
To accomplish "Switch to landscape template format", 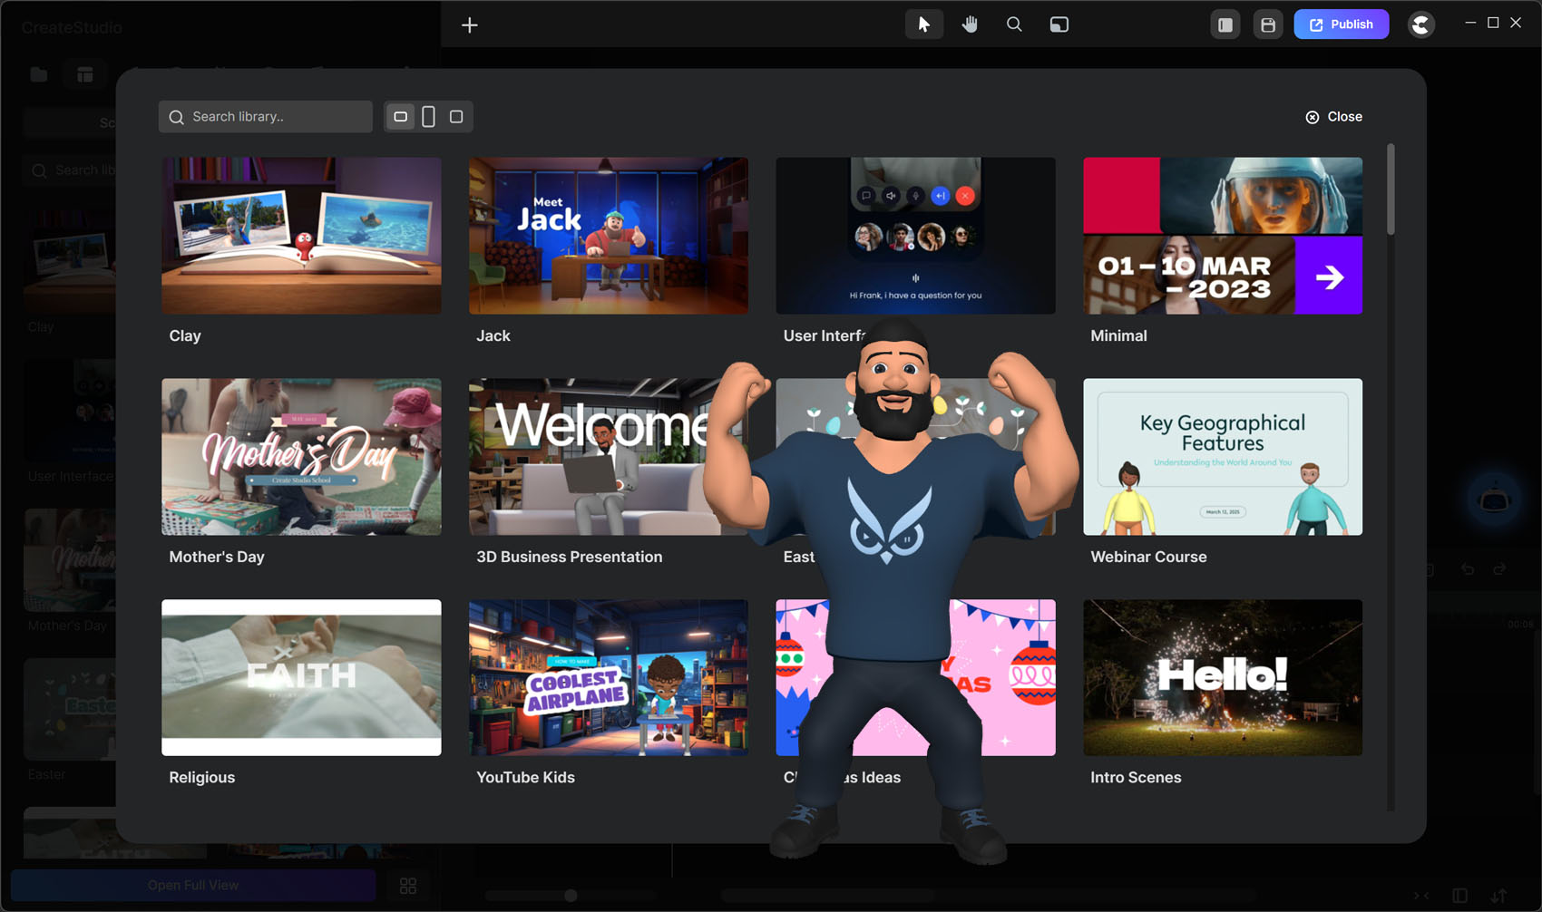I will point(400,117).
